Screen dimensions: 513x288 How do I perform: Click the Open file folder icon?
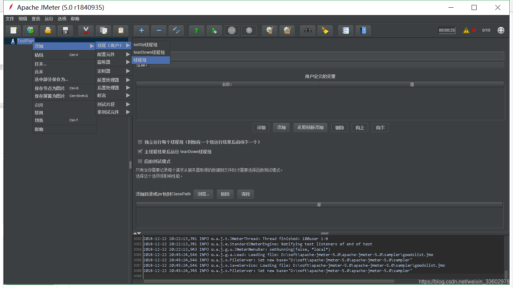(x=48, y=30)
